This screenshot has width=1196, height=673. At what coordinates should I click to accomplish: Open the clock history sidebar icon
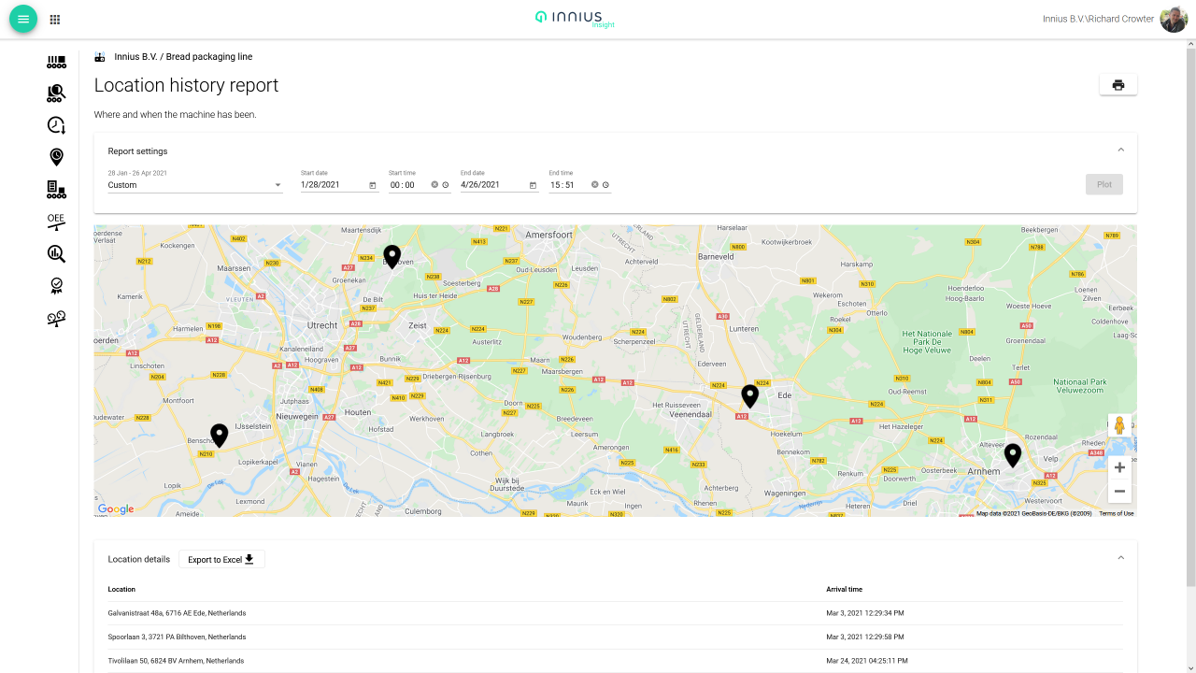(x=56, y=124)
